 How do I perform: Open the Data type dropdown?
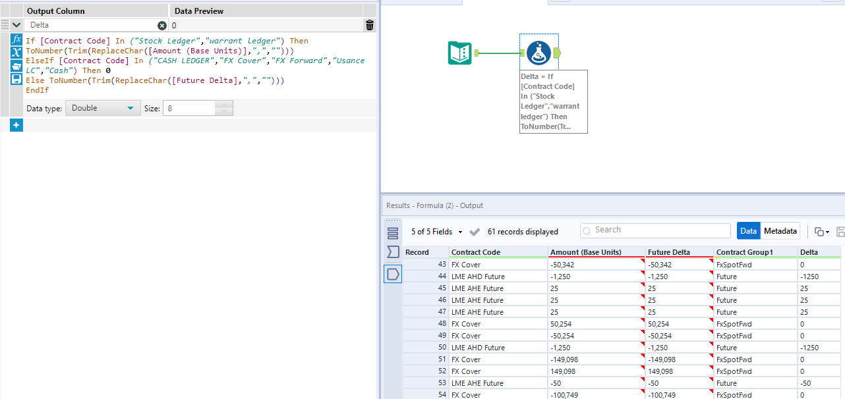(102, 109)
